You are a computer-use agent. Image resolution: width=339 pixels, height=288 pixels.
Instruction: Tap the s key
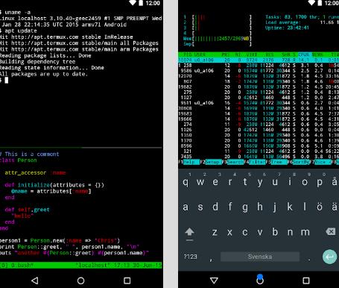point(200,207)
